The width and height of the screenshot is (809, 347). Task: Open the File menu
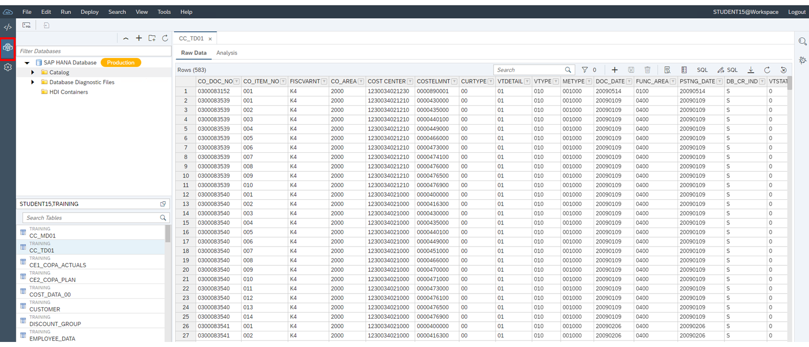point(27,12)
